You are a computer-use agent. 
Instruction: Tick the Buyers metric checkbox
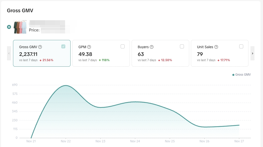[x=182, y=46]
